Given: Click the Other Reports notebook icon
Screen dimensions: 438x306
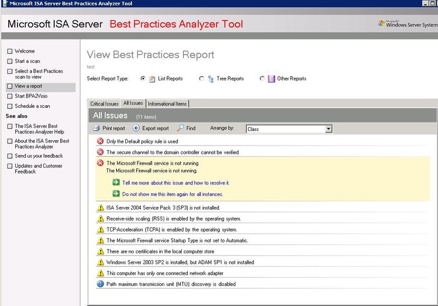Looking at the screenshot, I should point(271,79).
